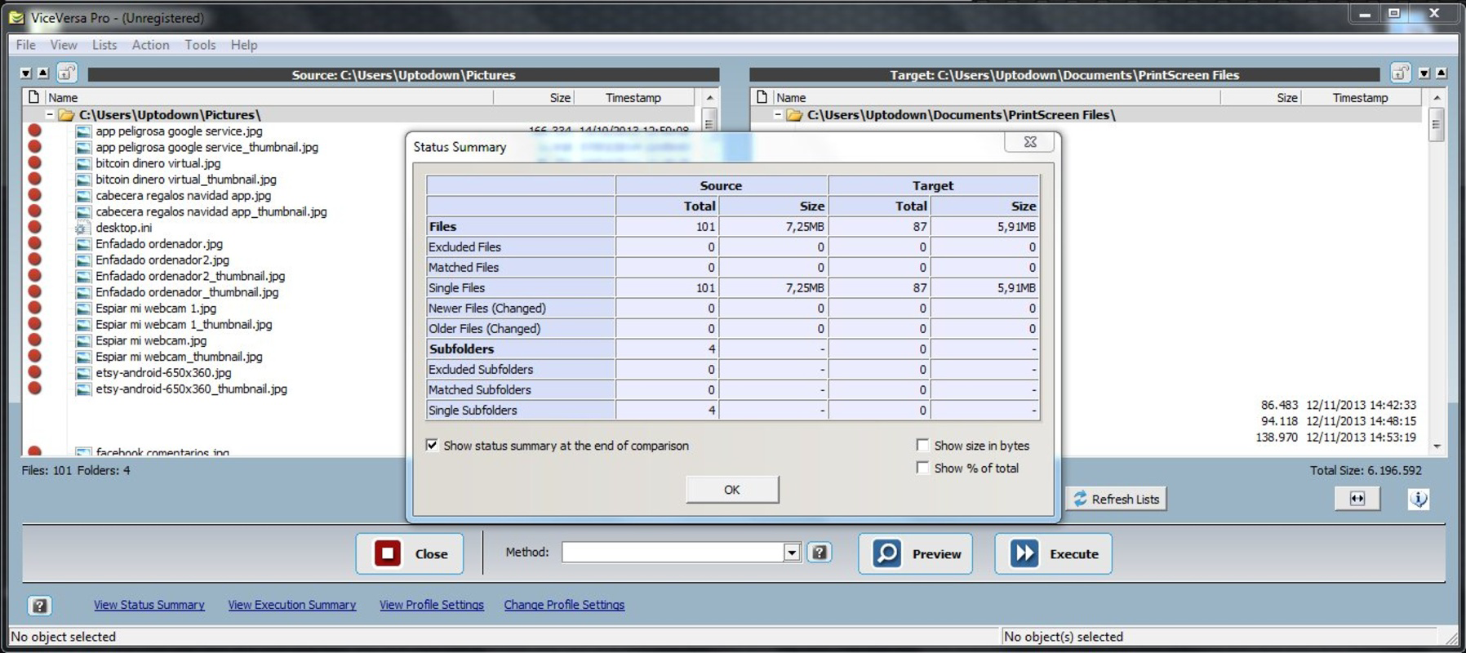Viewport: 1466px width, 653px height.
Task: Collapse the source Pictures root folder
Action: pos(50,115)
